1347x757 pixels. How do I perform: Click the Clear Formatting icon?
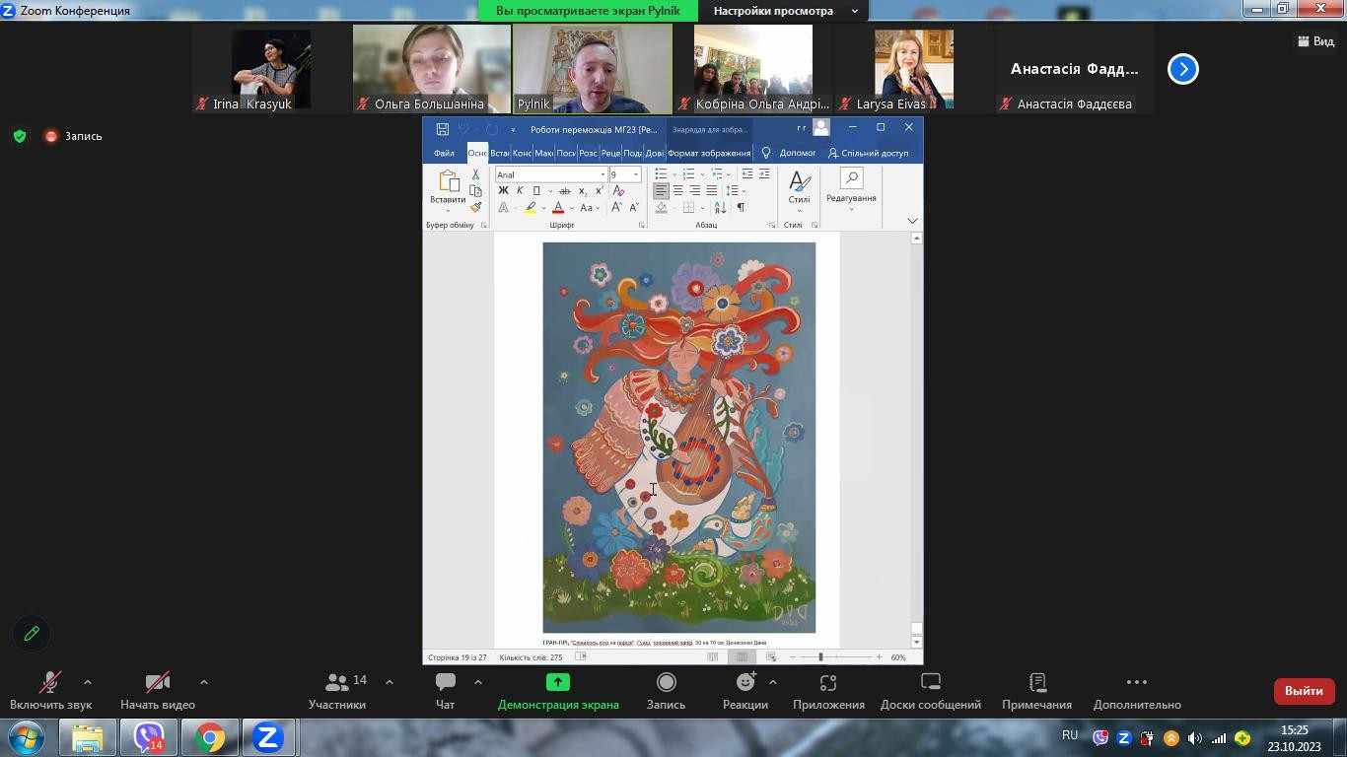click(618, 191)
